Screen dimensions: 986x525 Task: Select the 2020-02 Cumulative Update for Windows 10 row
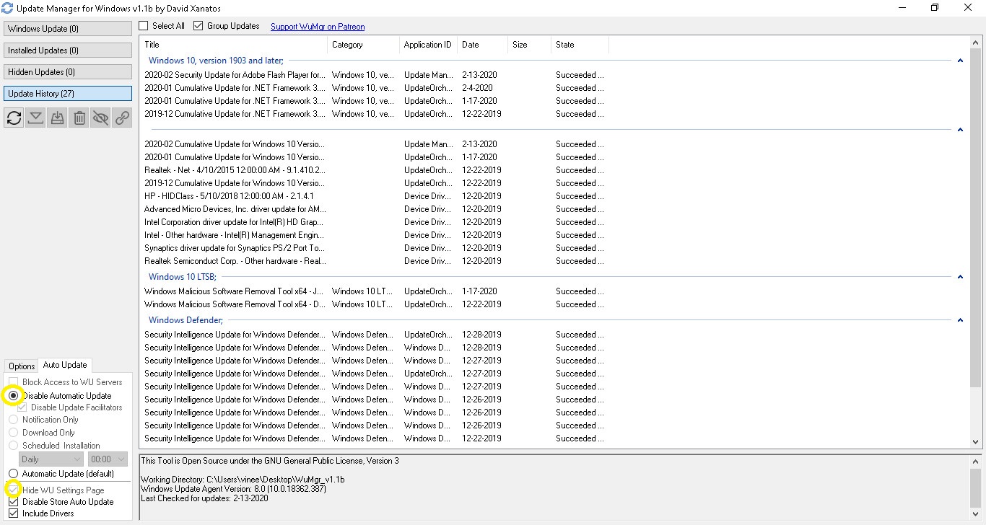[374, 144]
